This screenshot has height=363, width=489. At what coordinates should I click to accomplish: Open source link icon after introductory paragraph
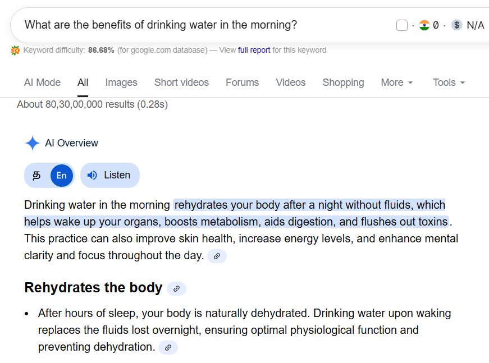tap(217, 256)
